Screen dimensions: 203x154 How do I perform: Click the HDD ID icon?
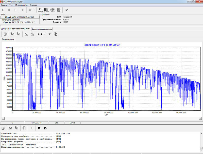point(40,10)
